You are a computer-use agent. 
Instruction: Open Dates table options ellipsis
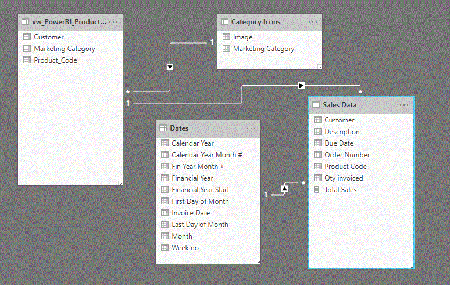(x=251, y=128)
